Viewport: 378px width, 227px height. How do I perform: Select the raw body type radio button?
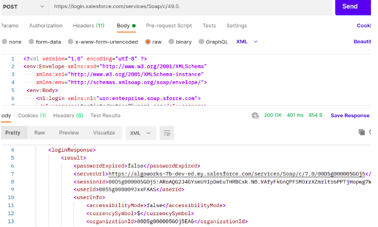(148, 42)
